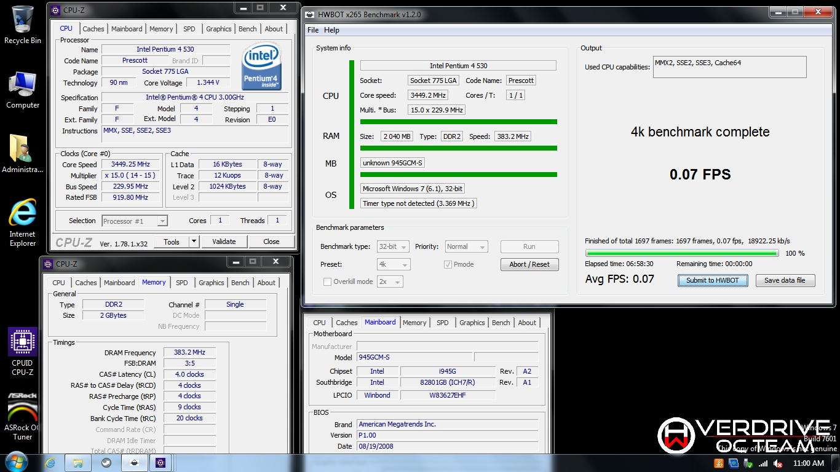840x472 pixels.
Task: Open the network signal tray icon
Action: 763,463
